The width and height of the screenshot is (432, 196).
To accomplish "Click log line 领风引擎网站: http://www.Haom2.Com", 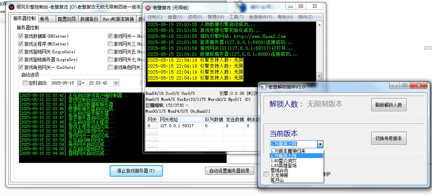I will (217, 36).
